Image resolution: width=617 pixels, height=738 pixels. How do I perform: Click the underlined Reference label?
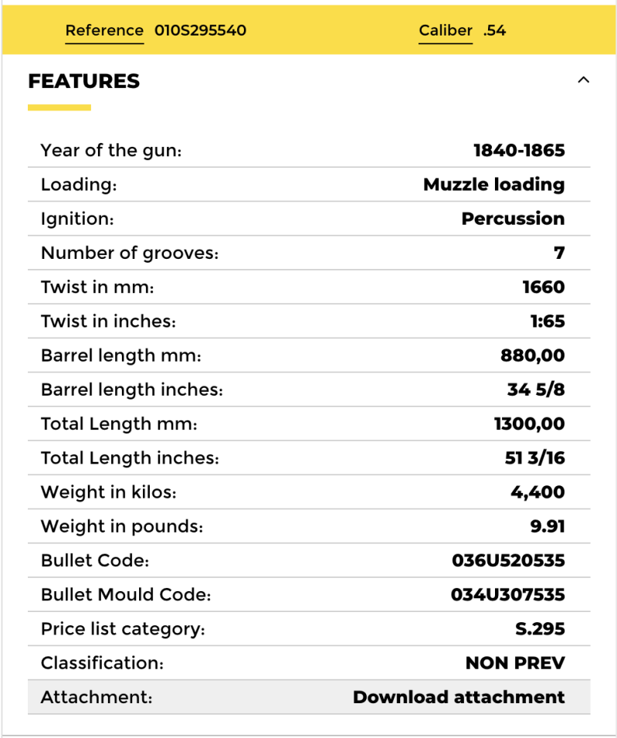[x=104, y=31]
